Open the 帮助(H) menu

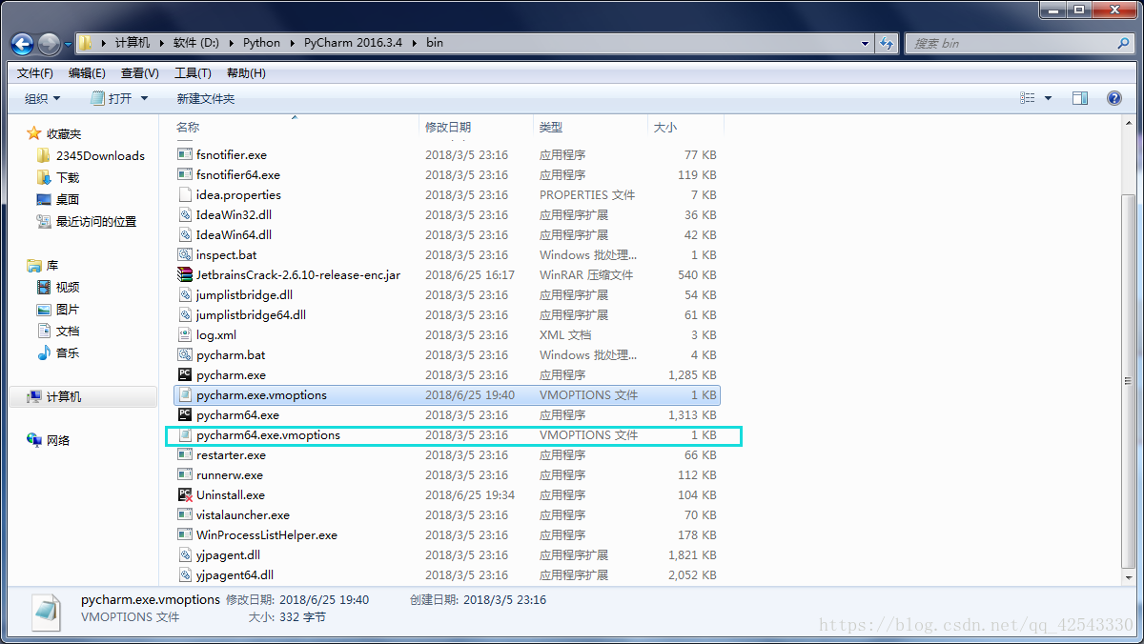[x=246, y=72]
